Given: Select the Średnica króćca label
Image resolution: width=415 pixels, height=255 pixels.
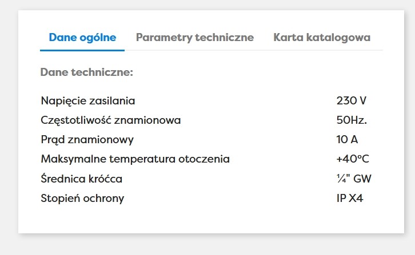Looking at the screenshot, I should pos(81,179).
